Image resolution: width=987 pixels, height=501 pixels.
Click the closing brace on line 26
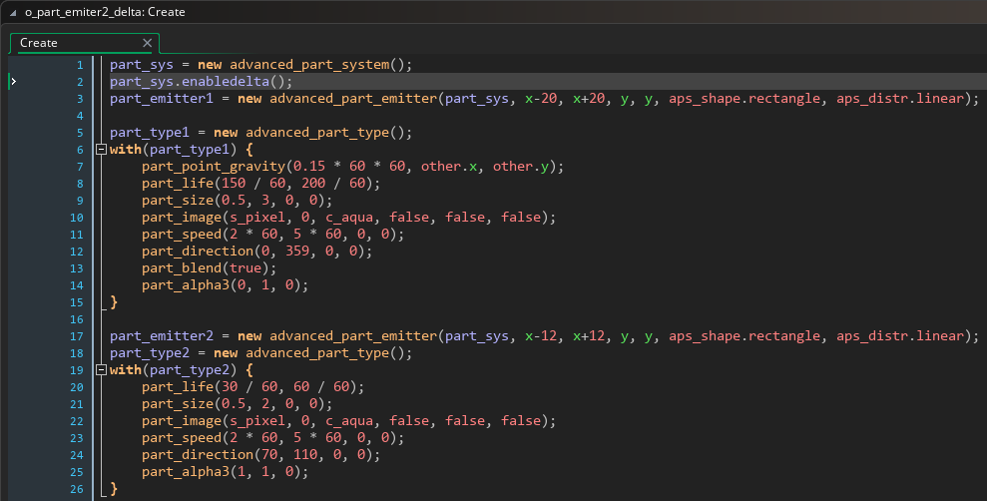(114, 489)
